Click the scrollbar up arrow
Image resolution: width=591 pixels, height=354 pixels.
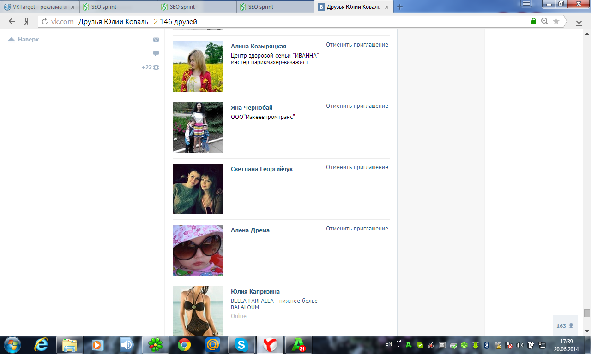pyautogui.click(x=587, y=35)
